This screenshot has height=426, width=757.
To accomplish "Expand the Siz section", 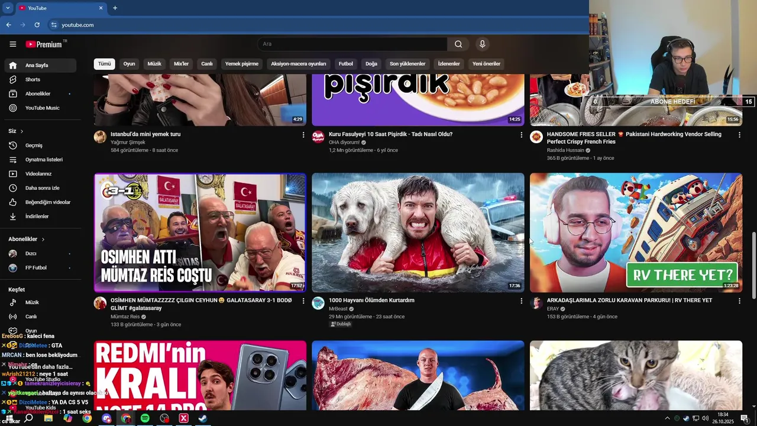I will coord(16,131).
